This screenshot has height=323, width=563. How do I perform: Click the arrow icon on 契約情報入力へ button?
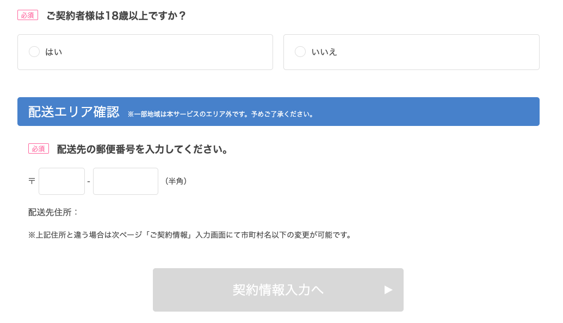tap(388, 290)
